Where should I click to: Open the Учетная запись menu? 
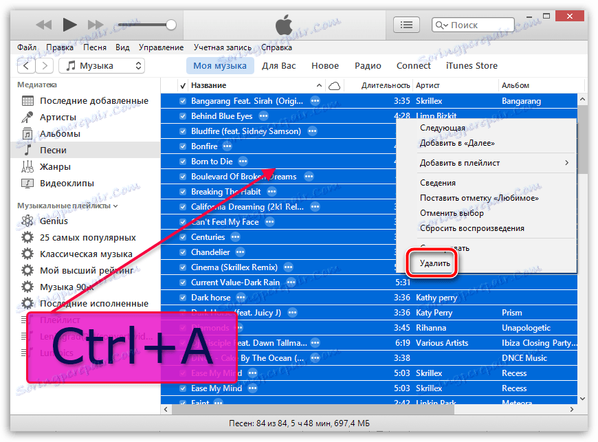click(x=222, y=47)
